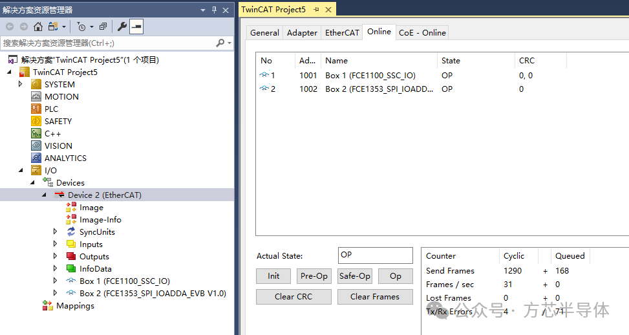Open the CoE - Online tab

[422, 32]
